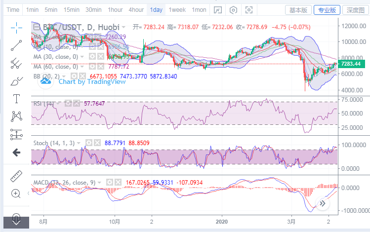The width and height of the screenshot is (370, 232).
Task: Select the crosshair cursor tool
Action: pyautogui.click(x=16, y=28)
